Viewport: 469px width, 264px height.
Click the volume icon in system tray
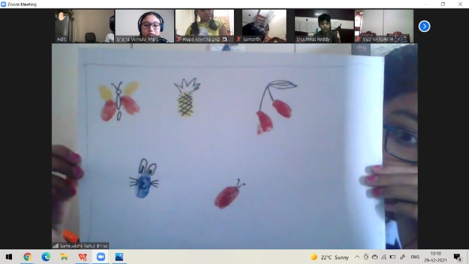pyautogui.click(x=402, y=257)
